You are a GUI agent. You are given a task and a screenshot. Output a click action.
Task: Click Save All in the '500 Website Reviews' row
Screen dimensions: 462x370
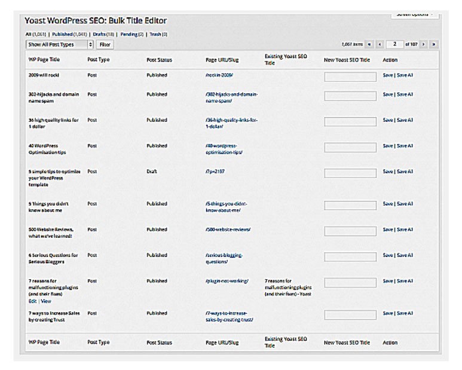tap(405, 230)
